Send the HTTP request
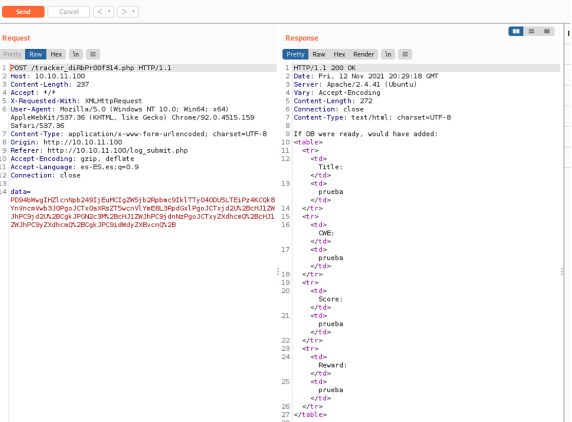The width and height of the screenshot is (572, 422). point(24,12)
